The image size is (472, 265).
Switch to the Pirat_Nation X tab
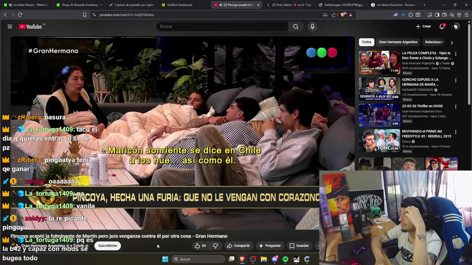click(x=289, y=5)
